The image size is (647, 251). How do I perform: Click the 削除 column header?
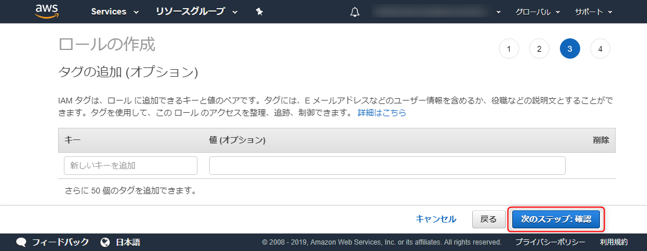601,141
